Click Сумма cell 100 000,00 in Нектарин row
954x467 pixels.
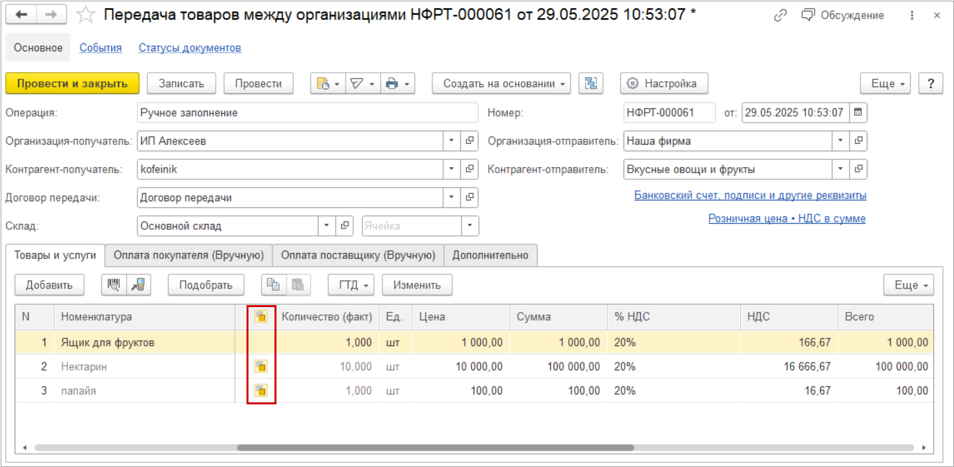(x=558, y=366)
